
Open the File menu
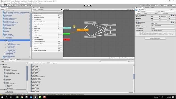(1, 3)
